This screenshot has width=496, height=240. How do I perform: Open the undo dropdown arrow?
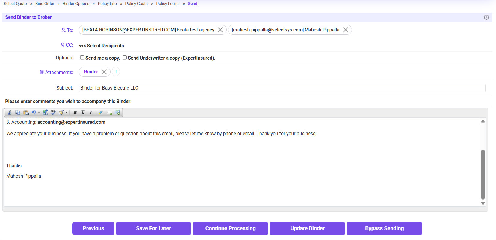tap(39, 113)
